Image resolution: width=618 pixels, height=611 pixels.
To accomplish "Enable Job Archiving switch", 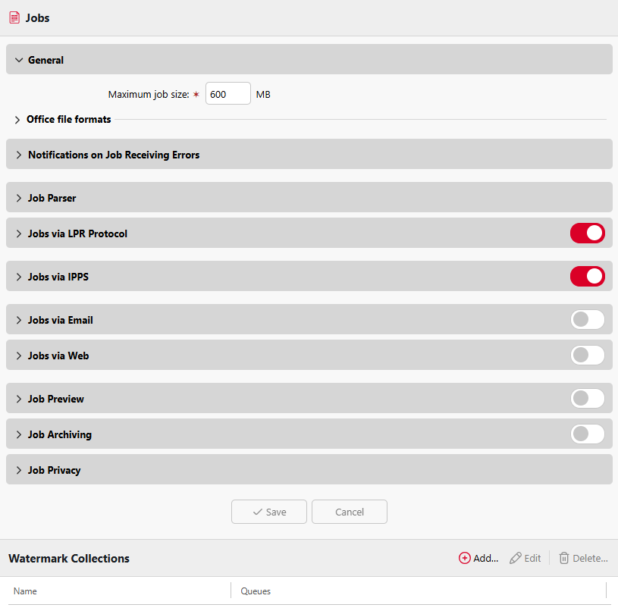I will pyautogui.click(x=587, y=434).
